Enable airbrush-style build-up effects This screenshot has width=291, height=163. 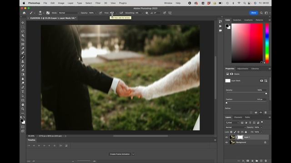coord(121,13)
